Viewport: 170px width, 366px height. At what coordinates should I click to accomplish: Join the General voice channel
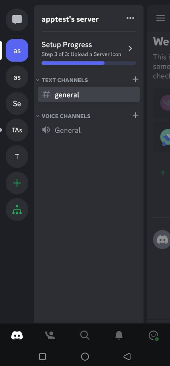pyautogui.click(x=89, y=130)
